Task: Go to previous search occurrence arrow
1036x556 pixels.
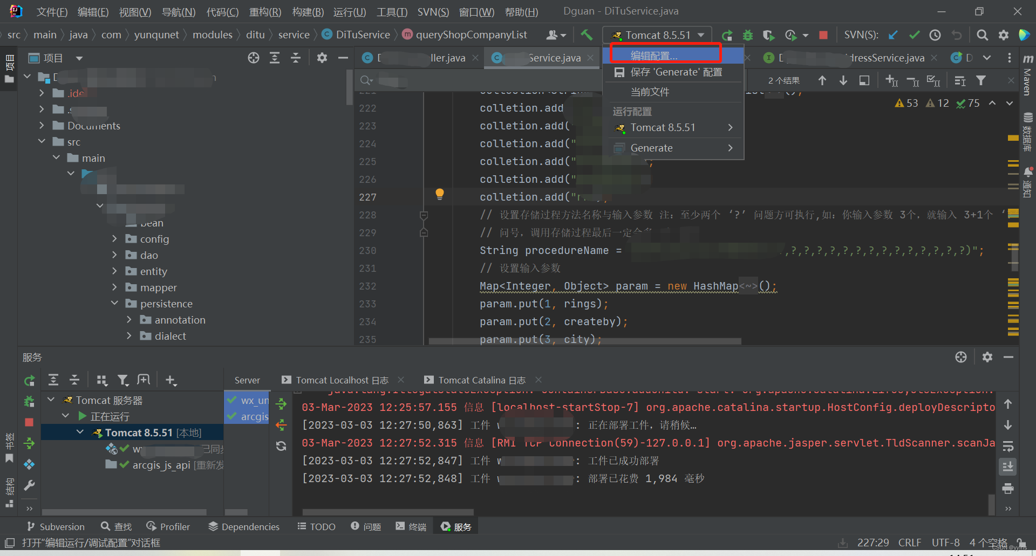Action: 822,80
